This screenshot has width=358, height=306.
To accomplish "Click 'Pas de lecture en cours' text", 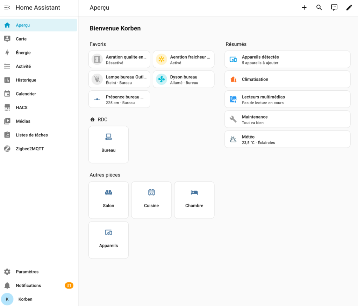I will coord(263,103).
